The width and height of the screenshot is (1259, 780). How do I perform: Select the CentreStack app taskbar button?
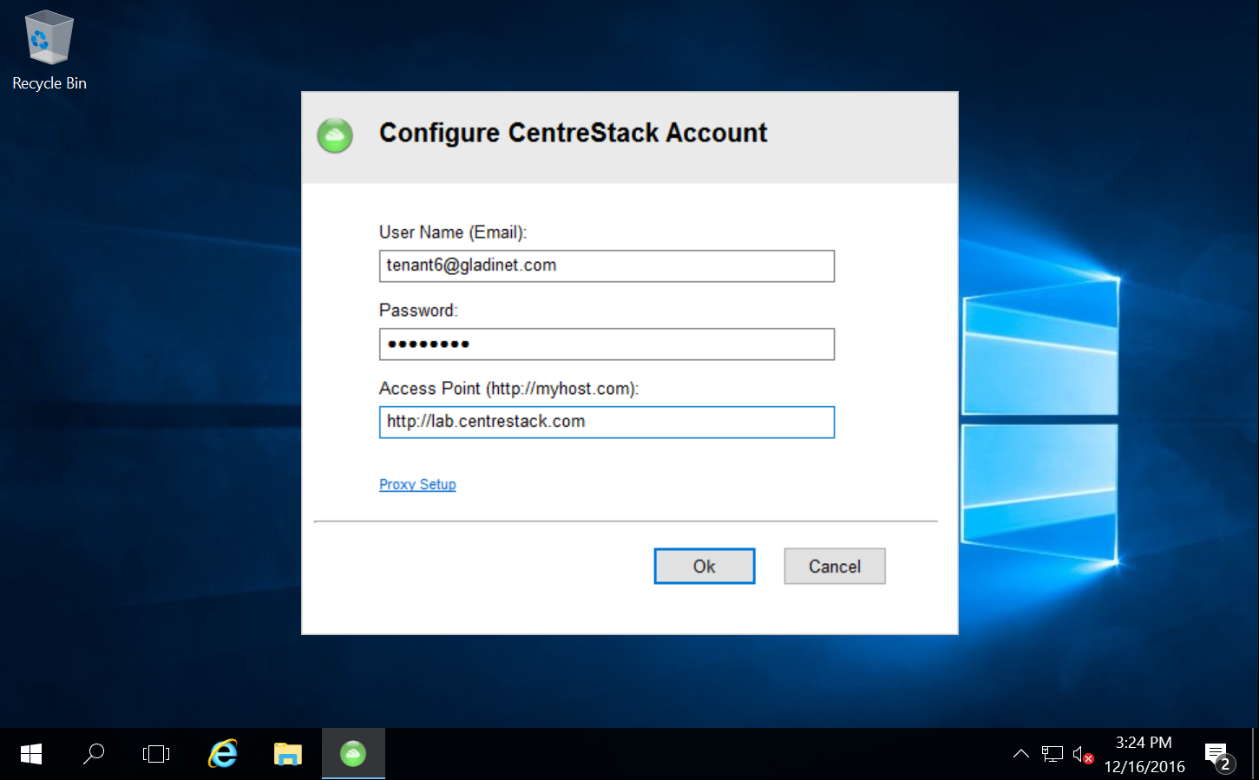353,754
